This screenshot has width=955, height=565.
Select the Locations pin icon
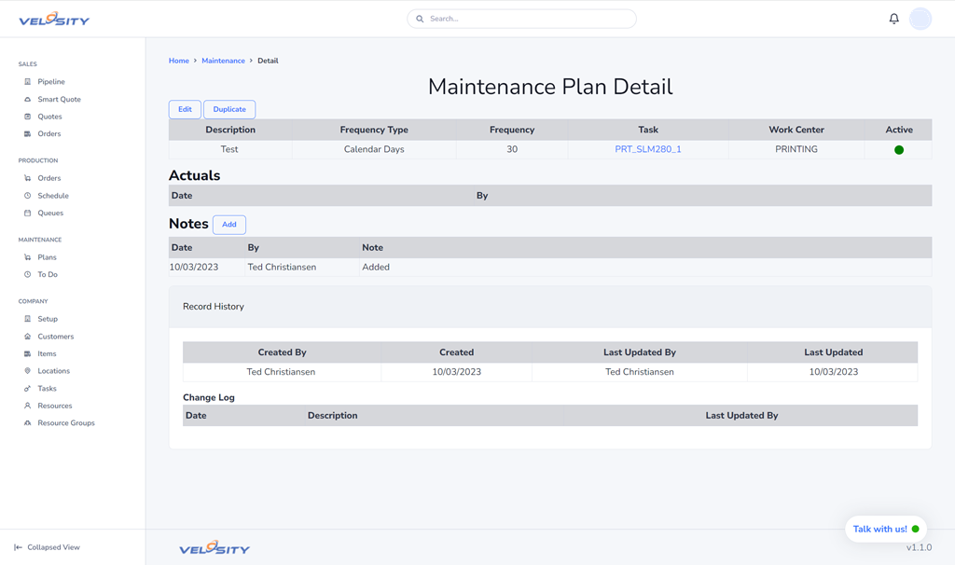(x=27, y=371)
